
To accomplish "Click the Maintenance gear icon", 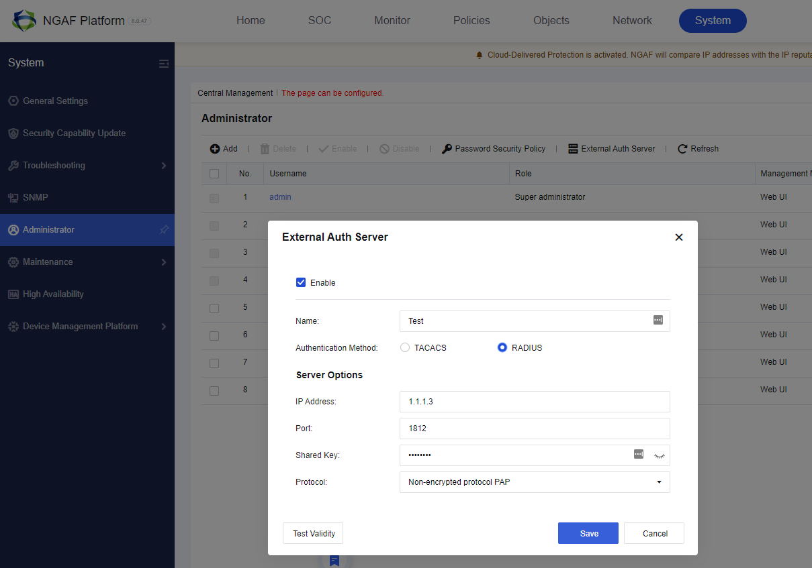I will (13, 262).
